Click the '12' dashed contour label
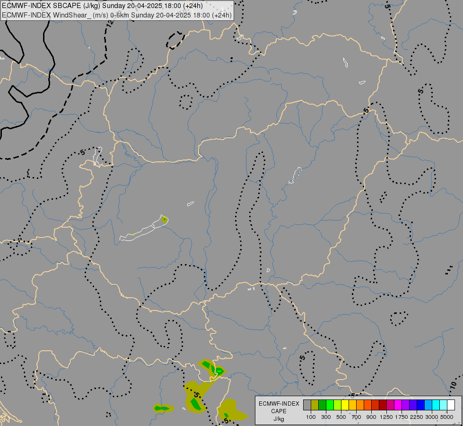 [110, 25]
